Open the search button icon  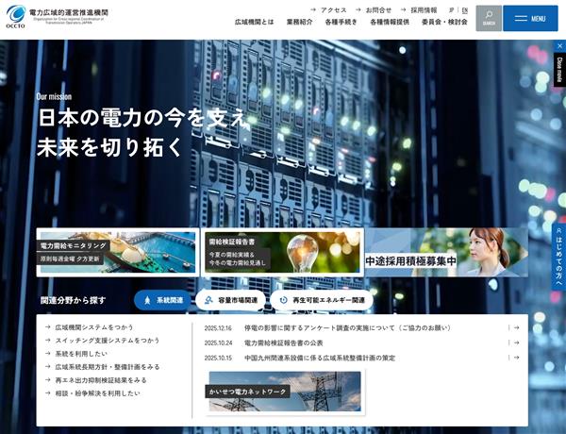tap(489, 18)
